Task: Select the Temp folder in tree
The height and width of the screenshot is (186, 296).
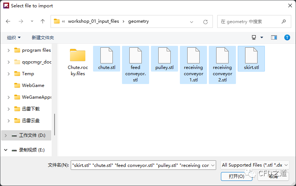Action: pos(24,74)
